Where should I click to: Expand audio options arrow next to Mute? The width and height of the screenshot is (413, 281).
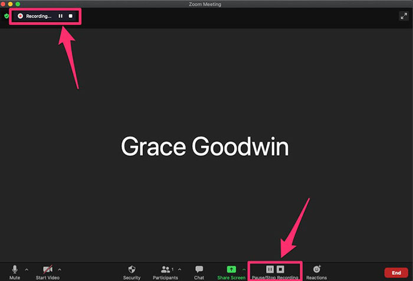click(26, 269)
